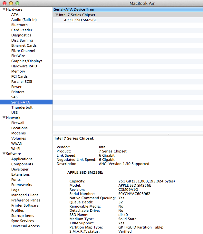Select Intel 7 Series Chipset row
The image size is (203, 234).
pyautogui.click(x=128, y=15)
